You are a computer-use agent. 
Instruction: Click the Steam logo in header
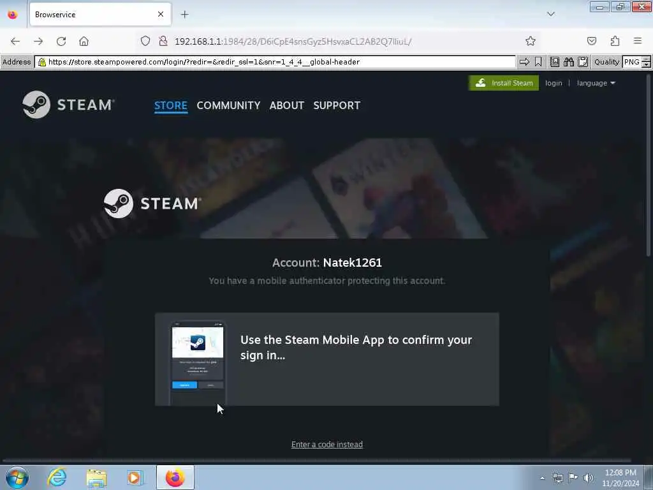(69, 105)
